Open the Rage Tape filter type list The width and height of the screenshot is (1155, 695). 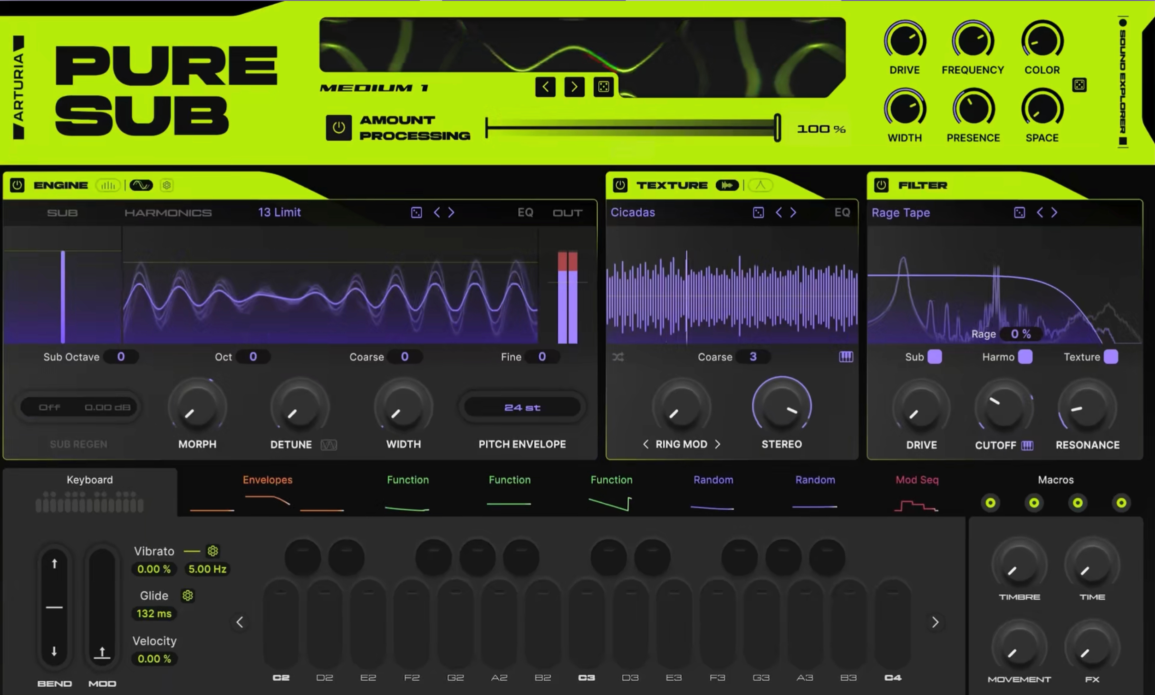(901, 212)
